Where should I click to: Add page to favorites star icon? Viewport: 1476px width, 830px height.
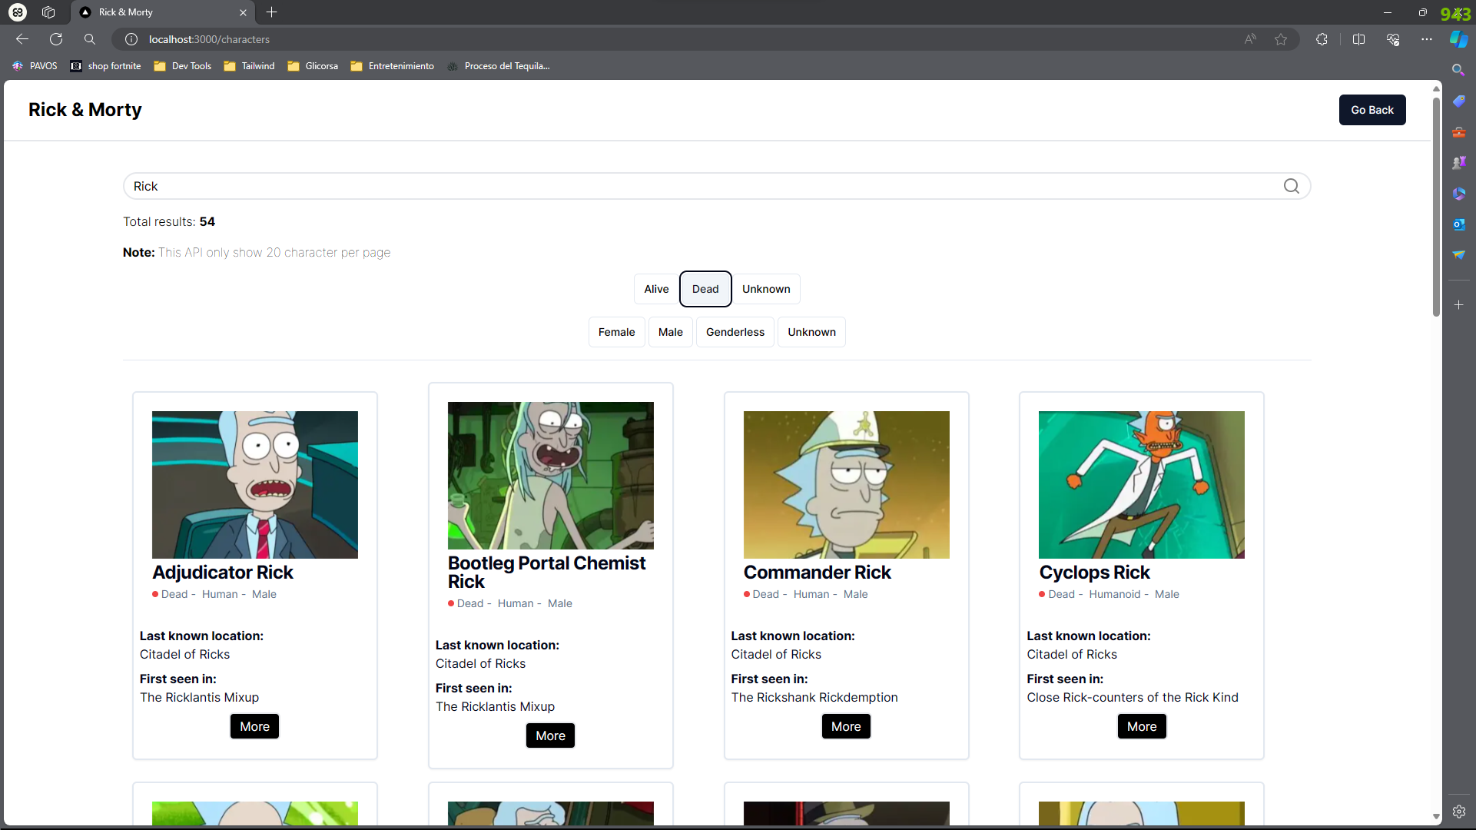tap(1280, 39)
